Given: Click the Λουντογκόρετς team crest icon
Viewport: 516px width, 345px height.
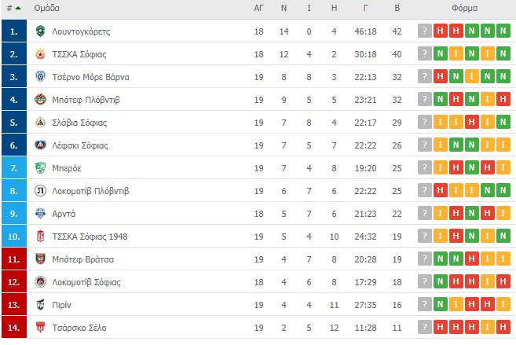Looking at the screenshot, I should click(40, 31).
